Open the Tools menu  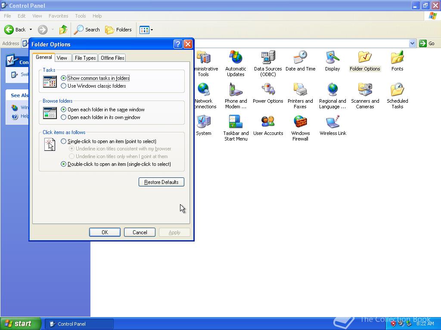click(80, 16)
